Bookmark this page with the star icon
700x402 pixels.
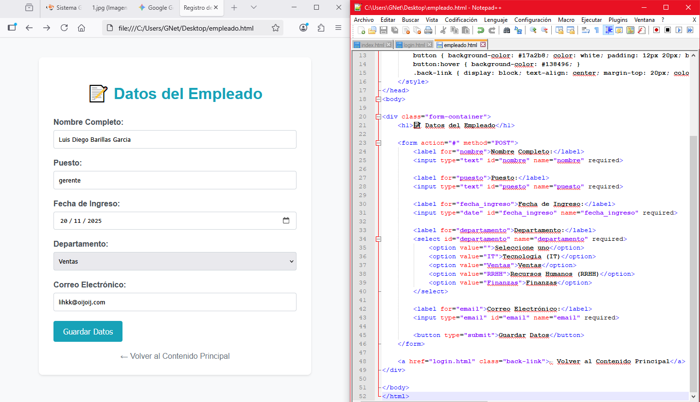276,28
